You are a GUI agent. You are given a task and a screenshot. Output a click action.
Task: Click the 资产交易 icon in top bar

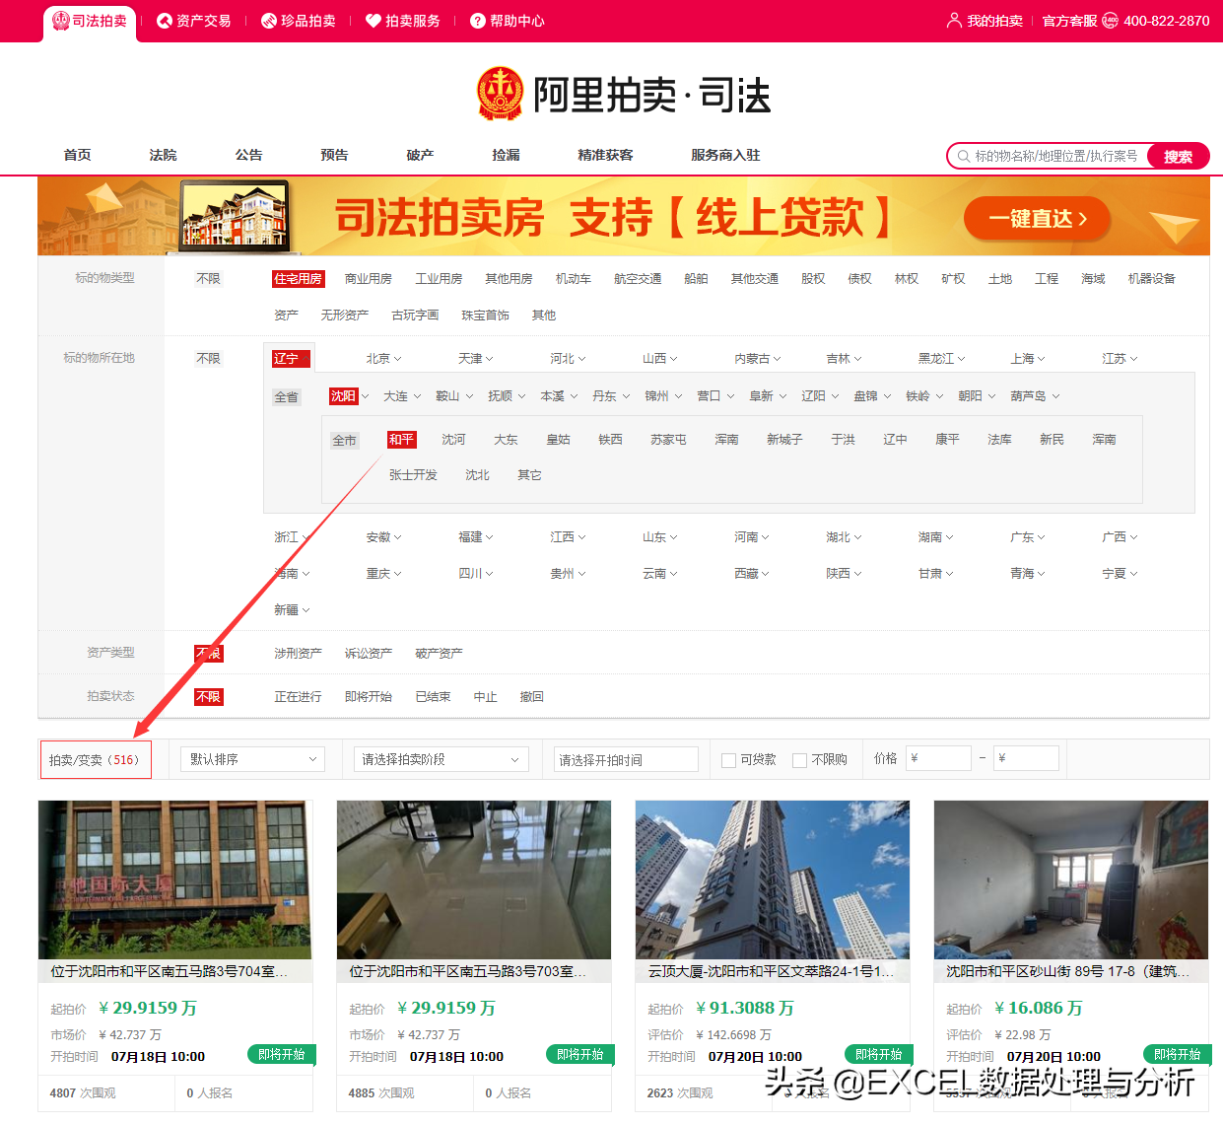pyautogui.click(x=165, y=21)
